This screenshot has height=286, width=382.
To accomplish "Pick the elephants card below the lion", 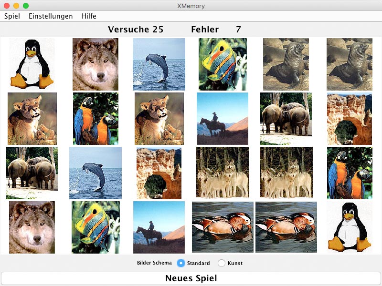I will (x=32, y=173).
